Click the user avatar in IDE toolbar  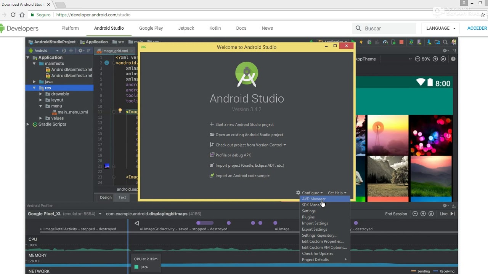click(x=453, y=42)
